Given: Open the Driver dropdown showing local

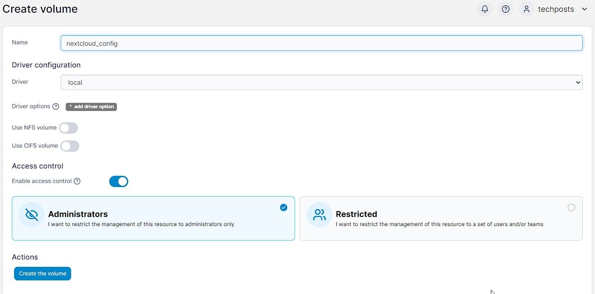Looking at the screenshot, I should (x=322, y=82).
